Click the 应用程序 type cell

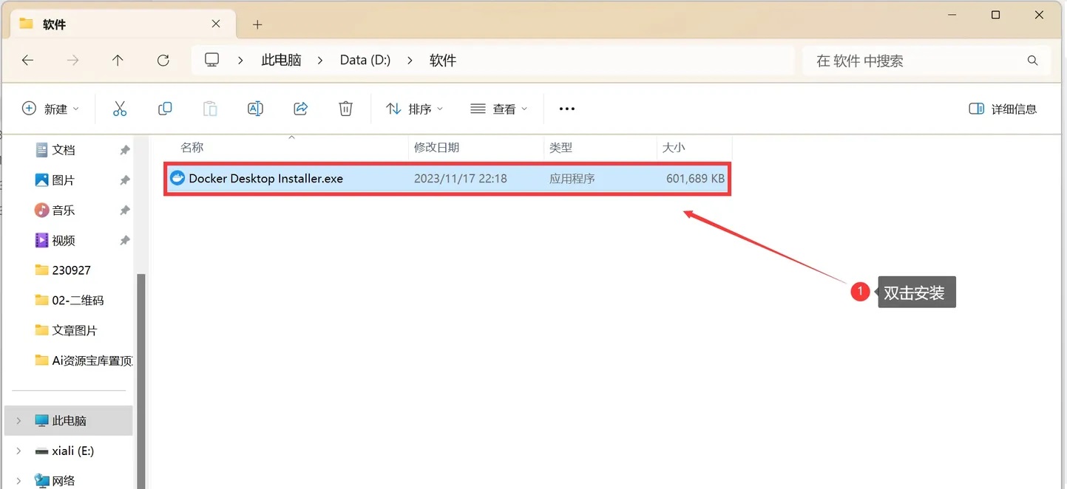coord(572,178)
